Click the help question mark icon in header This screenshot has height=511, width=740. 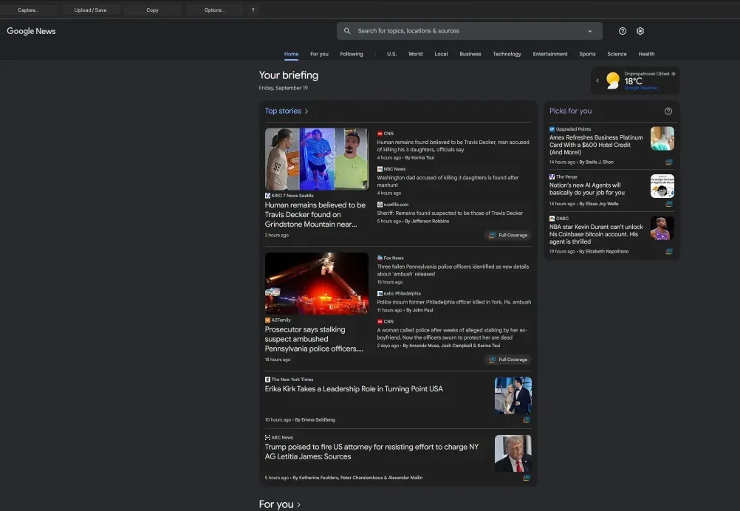click(x=623, y=31)
